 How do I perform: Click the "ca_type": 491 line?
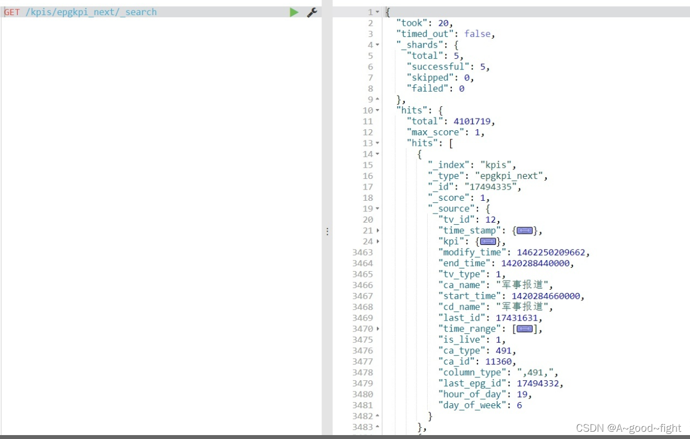pyautogui.click(x=477, y=351)
